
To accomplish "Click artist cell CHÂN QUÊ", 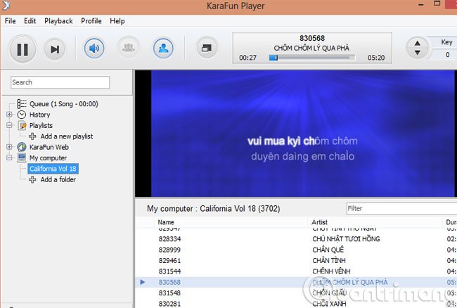I will 328,250.
